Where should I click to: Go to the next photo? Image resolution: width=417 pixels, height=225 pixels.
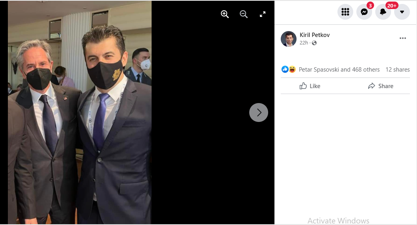pos(259,112)
